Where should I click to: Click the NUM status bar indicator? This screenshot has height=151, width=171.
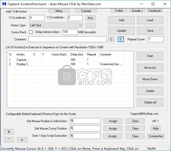(151, 149)
